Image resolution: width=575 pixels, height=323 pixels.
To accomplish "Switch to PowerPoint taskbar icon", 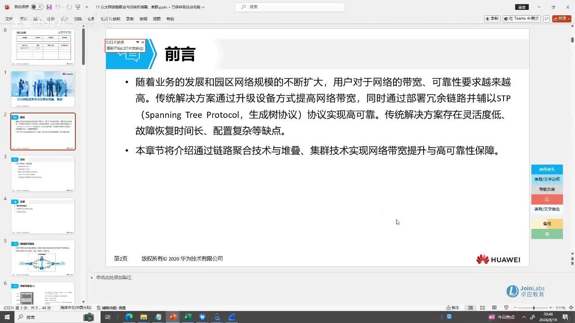I will point(173,317).
